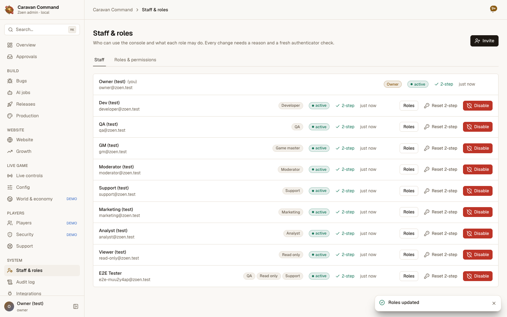Click the Caravan Command logo icon
This screenshot has height=317, width=507.
tap(10, 10)
